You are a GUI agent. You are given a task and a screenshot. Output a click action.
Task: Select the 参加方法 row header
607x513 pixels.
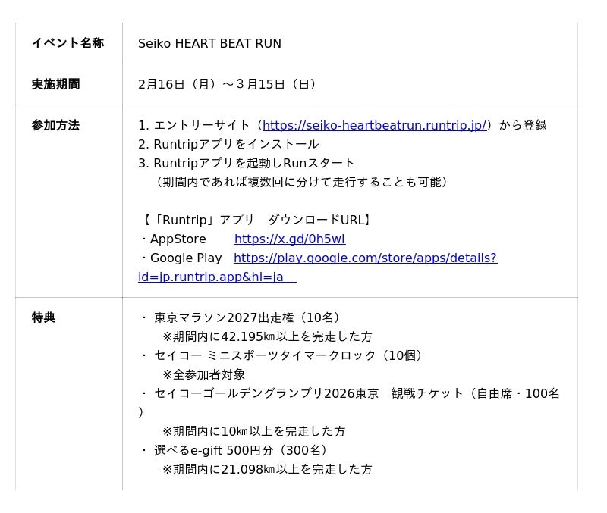(x=55, y=125)
